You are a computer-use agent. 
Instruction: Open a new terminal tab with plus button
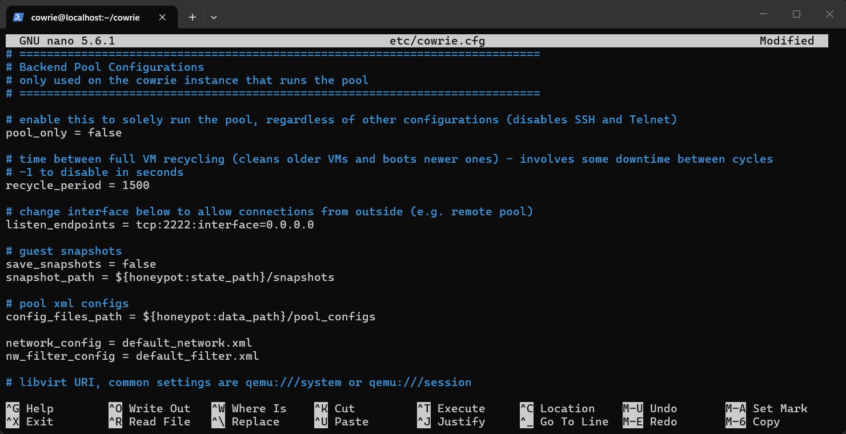click(193, 17)
